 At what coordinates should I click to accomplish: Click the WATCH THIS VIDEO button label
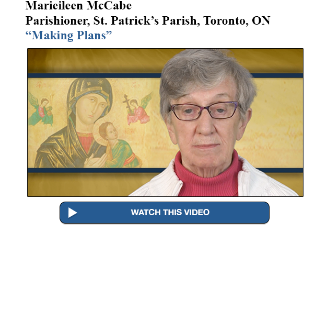(x=170, y=212)
